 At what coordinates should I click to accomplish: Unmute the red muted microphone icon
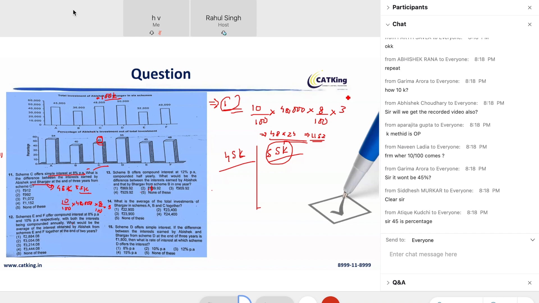click(160, 33)
